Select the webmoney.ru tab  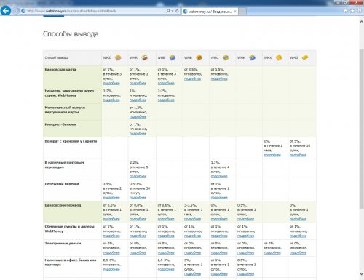pyautogui.click(x=210, y=12)
